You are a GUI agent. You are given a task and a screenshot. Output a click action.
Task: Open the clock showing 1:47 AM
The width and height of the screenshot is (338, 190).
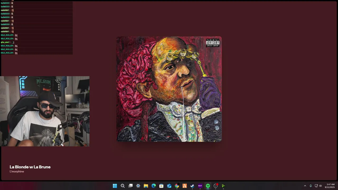coord(330,186)
